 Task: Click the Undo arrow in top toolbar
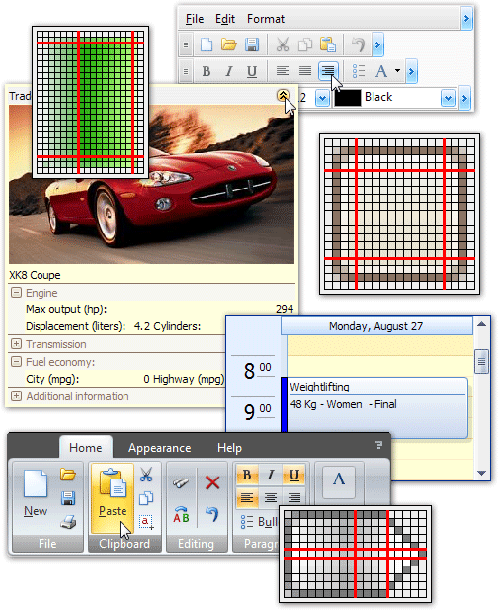point(358,44)
